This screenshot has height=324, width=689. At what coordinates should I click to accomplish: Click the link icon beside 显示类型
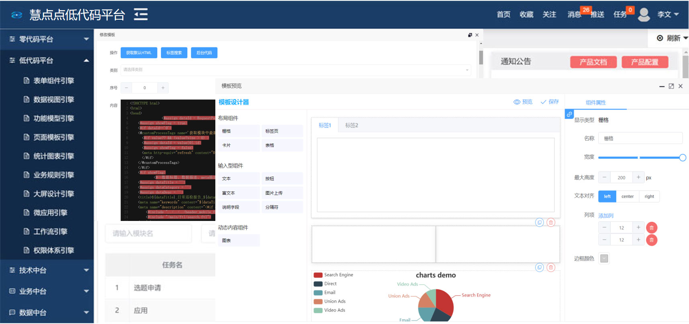[x=569, y=114]
